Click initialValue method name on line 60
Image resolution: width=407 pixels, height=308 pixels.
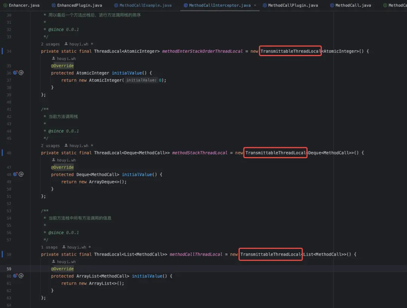pyautogui.click(x=147, y=276)
